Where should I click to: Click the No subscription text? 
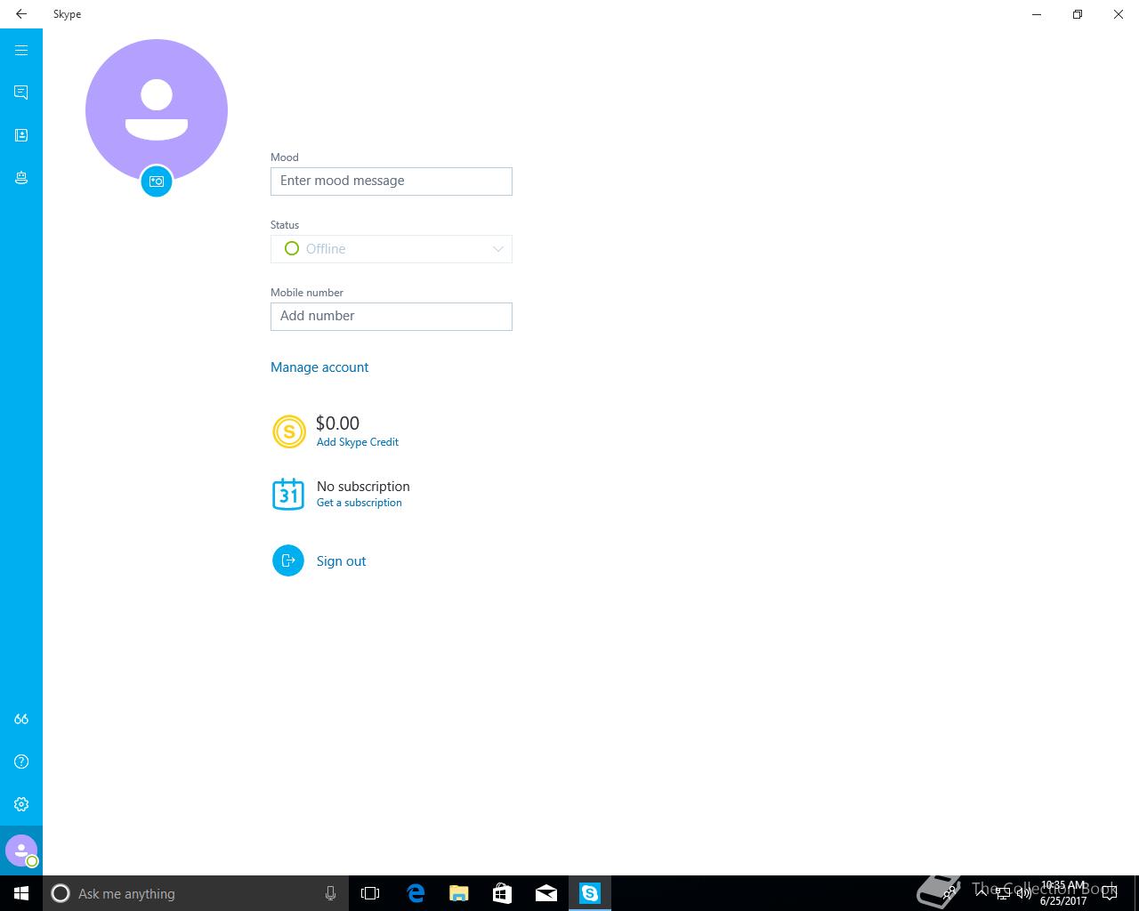click(363, 487)
